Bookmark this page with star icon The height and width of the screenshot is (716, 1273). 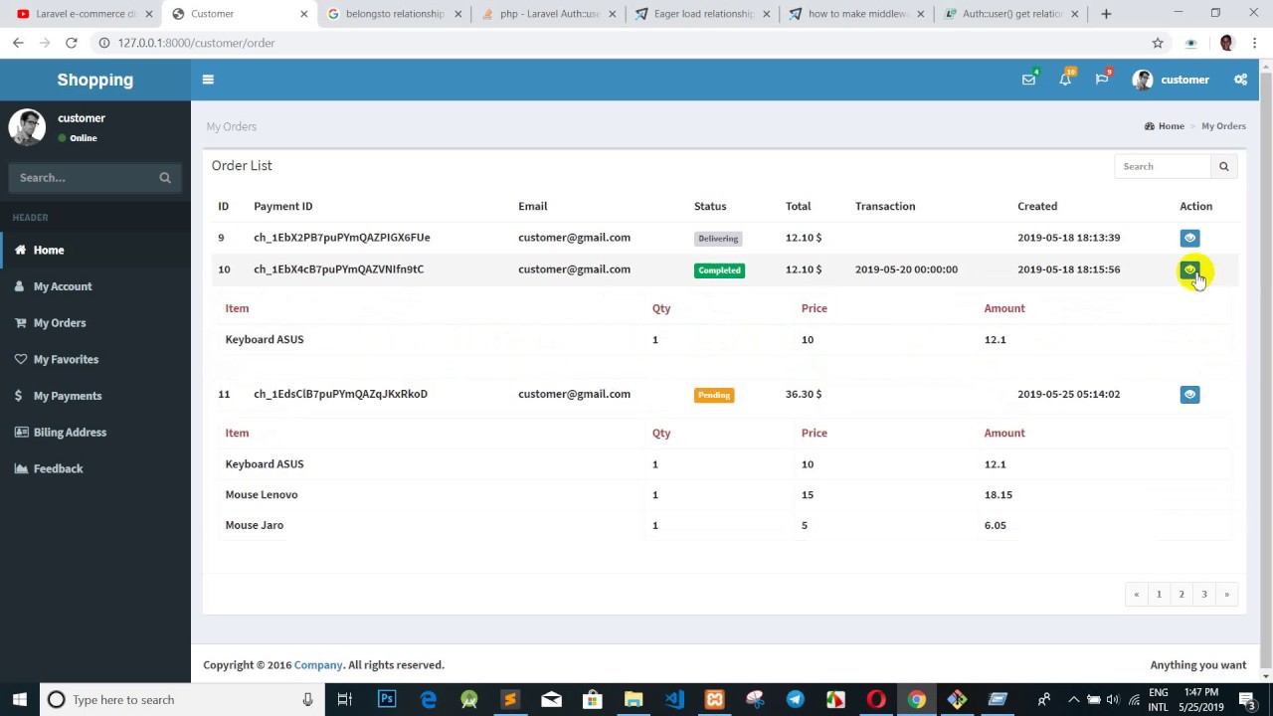1158,43
